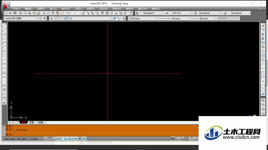Toggle Grid display in status bar
The image size is (268, 150).
[50, 139]
